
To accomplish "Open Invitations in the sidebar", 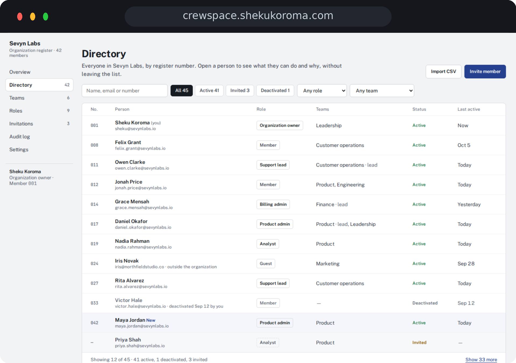I will [39, 124].
